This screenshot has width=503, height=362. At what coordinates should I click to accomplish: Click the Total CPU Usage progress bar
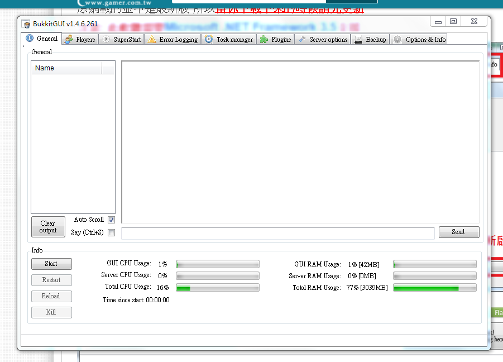tap(217, 288)
